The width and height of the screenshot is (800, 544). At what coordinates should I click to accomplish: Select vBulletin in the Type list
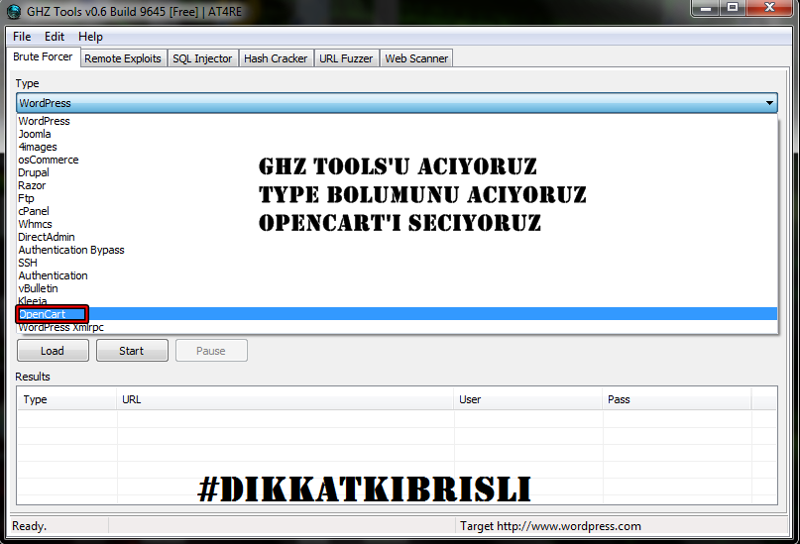398,288
